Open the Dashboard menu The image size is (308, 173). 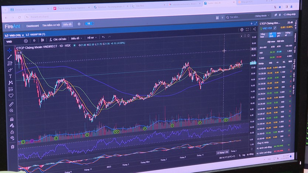[x=32, y=26]
